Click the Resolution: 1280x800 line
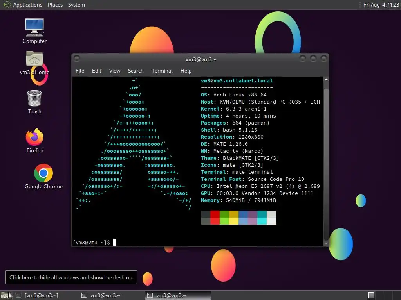401x300 pixels. (x=232, y=137)
